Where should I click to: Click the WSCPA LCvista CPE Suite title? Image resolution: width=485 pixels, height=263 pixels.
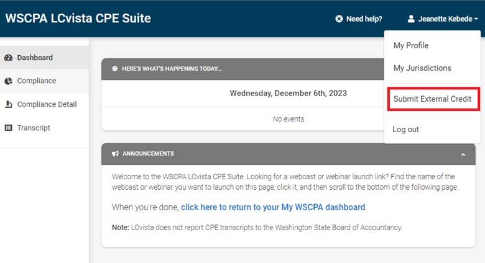(78, 18)
